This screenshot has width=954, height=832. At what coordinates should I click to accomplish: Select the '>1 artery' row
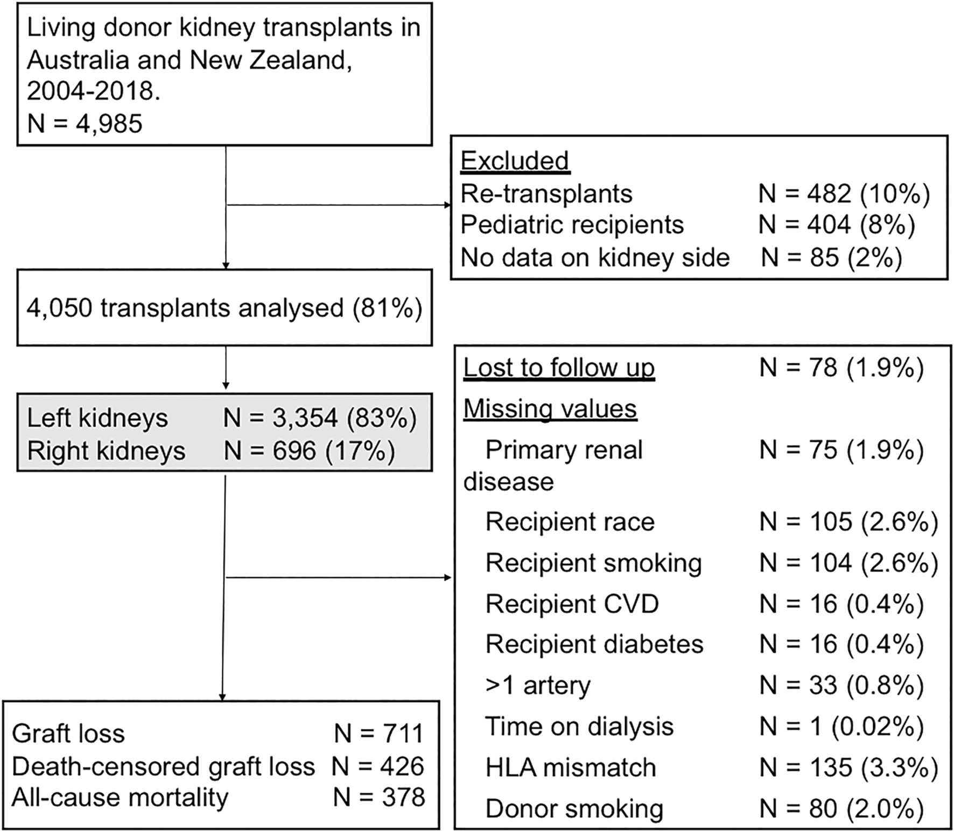705,686
